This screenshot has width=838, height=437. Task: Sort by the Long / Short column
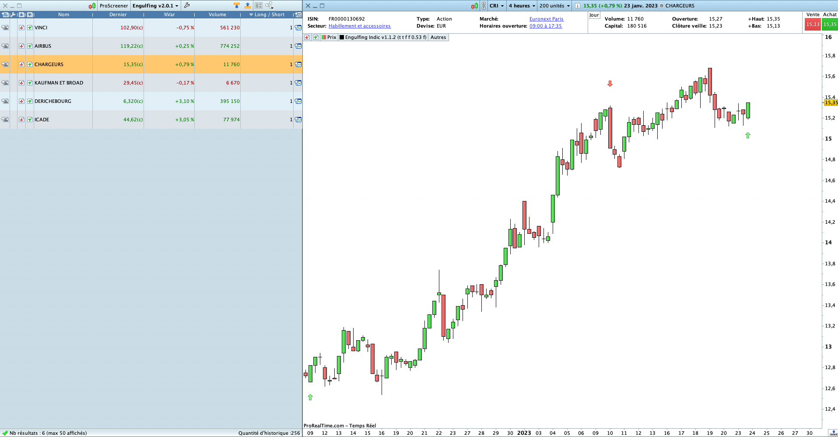[267, 14]
